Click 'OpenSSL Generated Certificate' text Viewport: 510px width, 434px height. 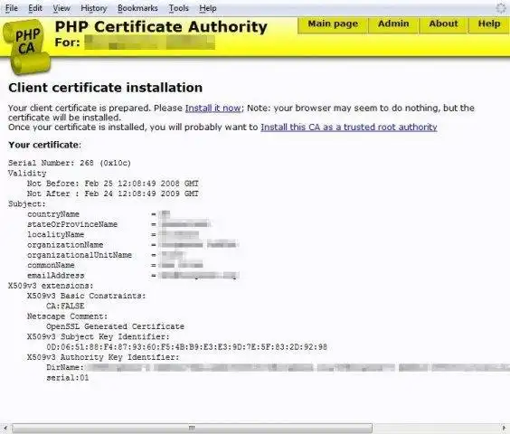click(x=115, y=326)
